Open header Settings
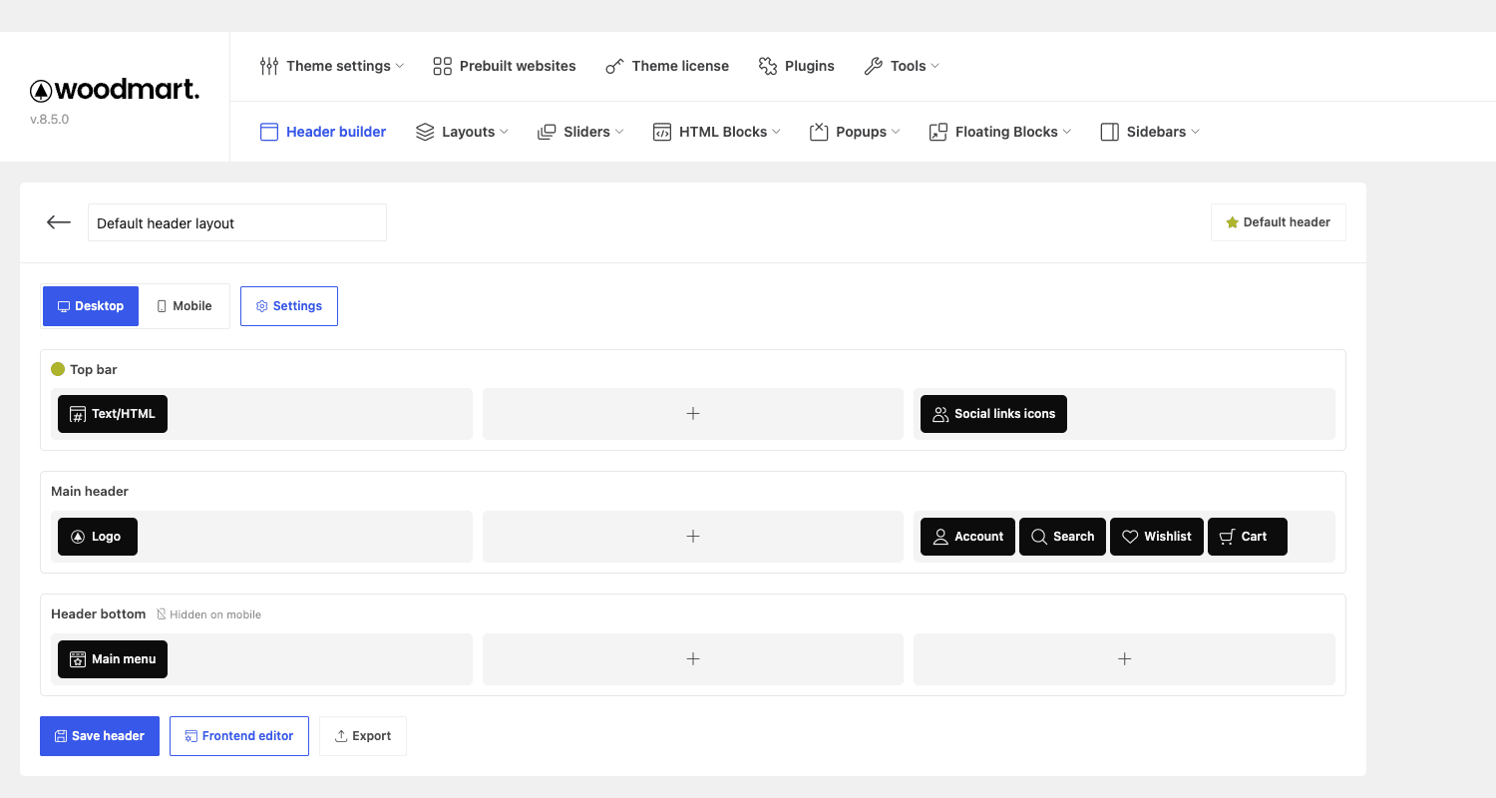Image resolution: width=1496 pixels, height=798 pixels. (x=289, y=306)
